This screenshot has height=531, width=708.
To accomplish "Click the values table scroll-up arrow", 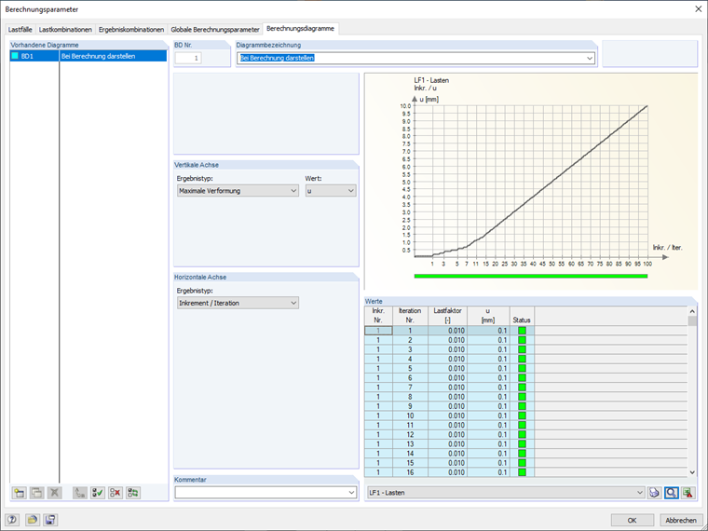I will click(x=692, y=311).
